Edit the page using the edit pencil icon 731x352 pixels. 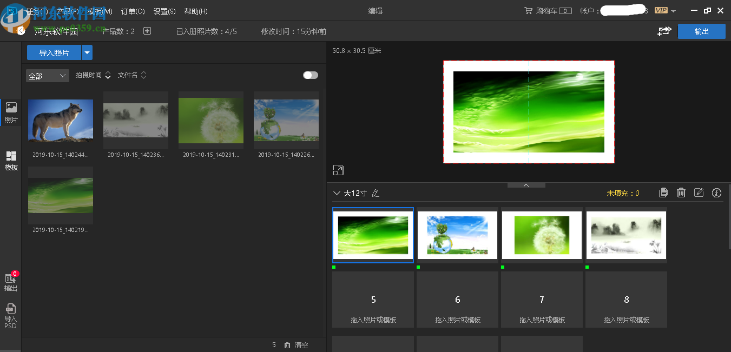pos(699,192)
